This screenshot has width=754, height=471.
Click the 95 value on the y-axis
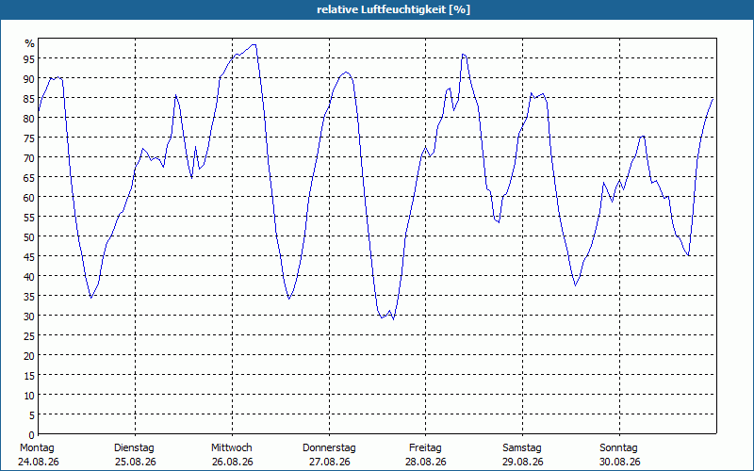click(x=30, y=58)
